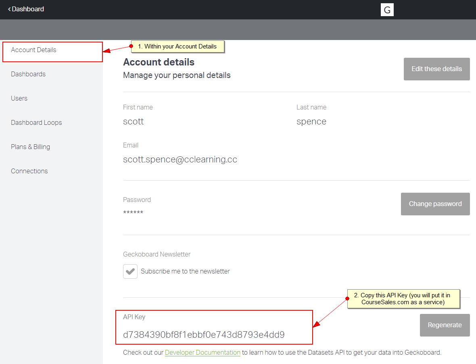Click the last name value spence
This screenshot has width=476, height=364.
pos(311,122)
